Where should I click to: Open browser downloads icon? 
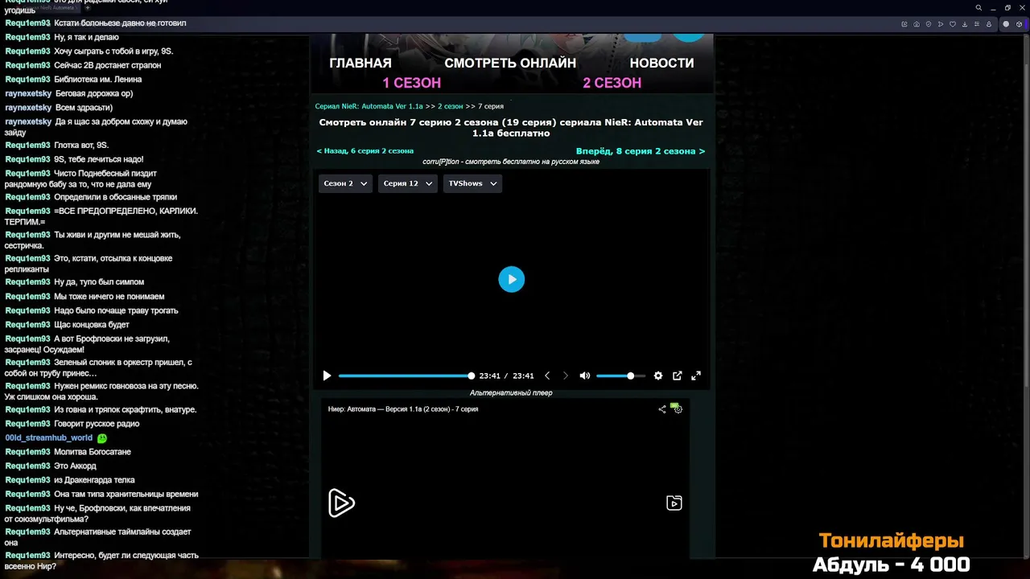[965, 24]
